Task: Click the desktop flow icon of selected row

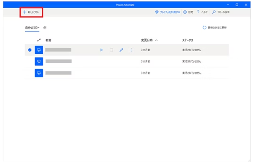Action: [x=39, y=50]
